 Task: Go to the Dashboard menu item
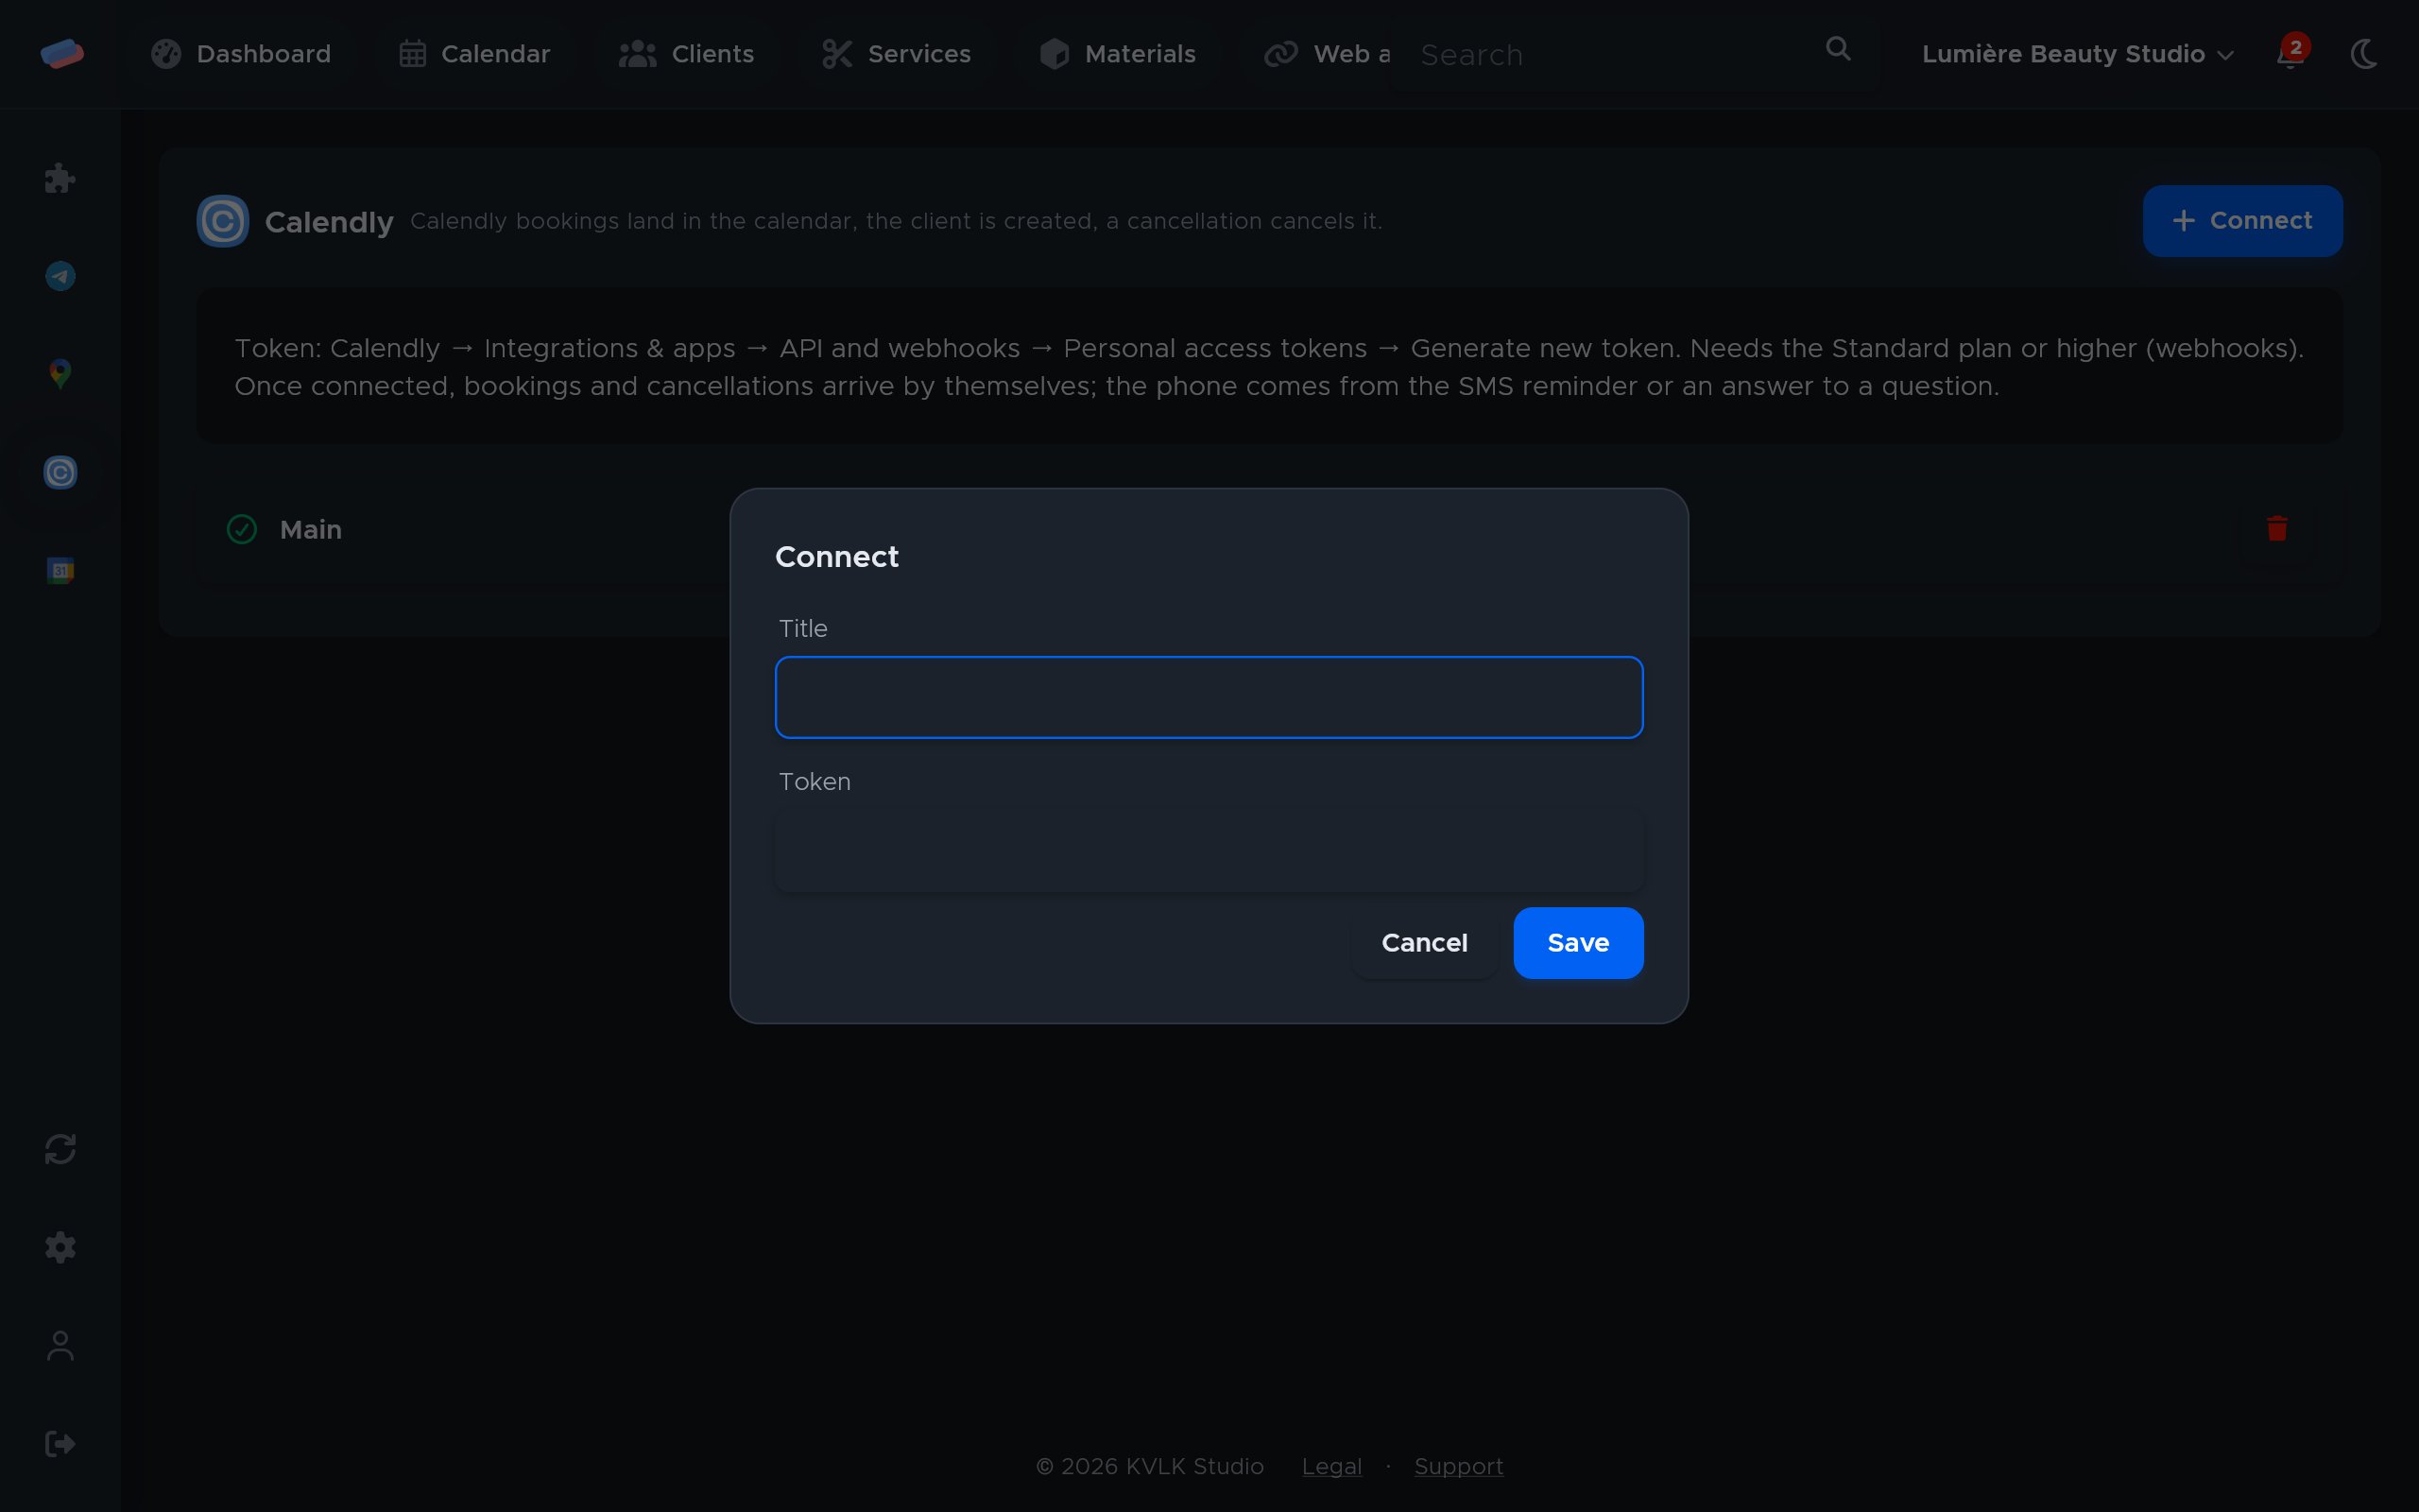click(x=241, y=54)
